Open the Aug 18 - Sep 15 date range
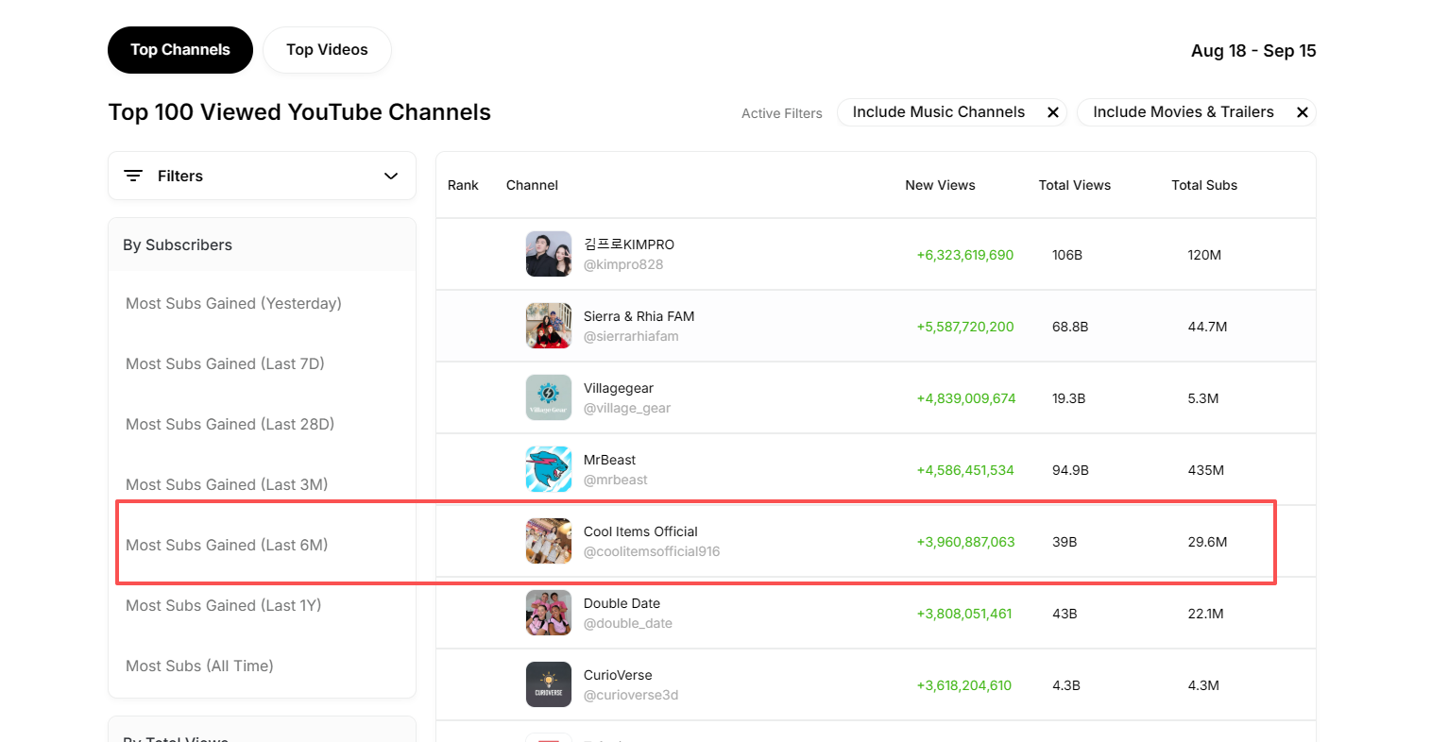Image resolution: width=1431 pixels, height=742 pixels. point(1252,51)
